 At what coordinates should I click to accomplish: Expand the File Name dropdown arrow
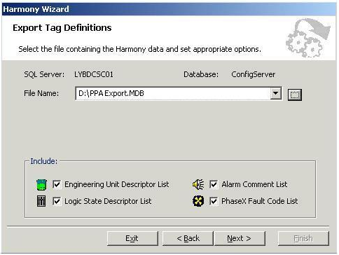pos(276,93)
